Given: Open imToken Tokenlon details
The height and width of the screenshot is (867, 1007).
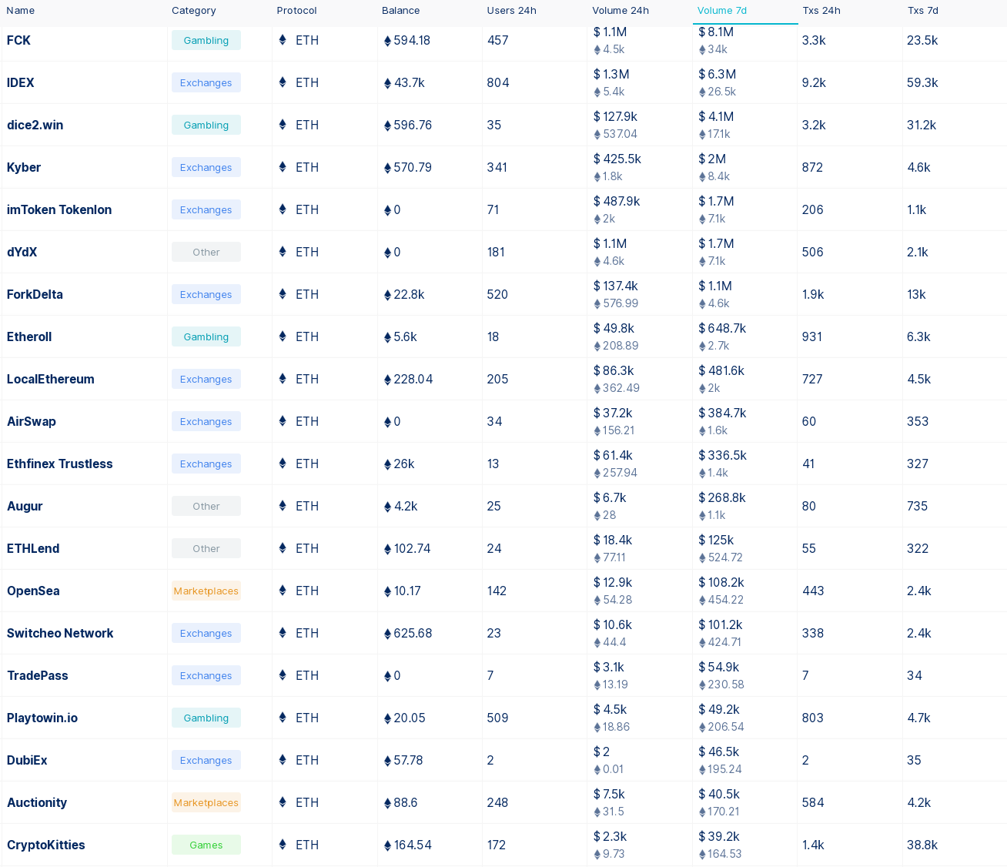Looking at the screenshot, I should 59,209.
